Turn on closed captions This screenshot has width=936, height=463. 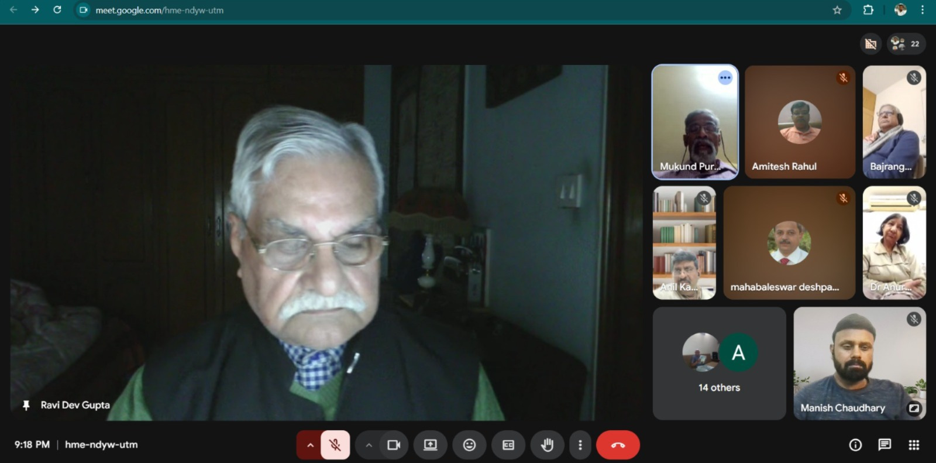508,445
